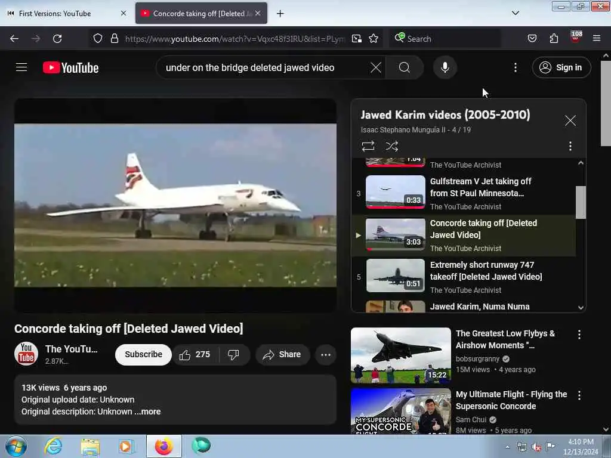Open the Pocket save icon
611x458 pixels.
pos(532,38)
